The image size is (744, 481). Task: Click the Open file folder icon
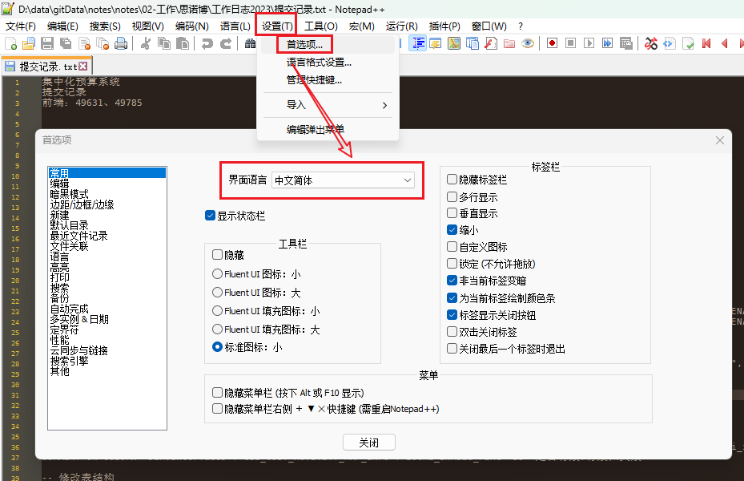click(x=29, y=43)
